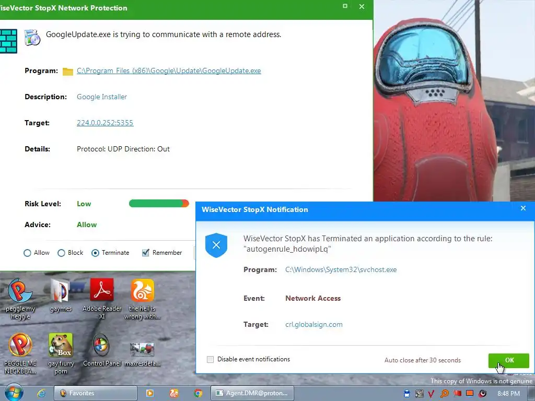535x401 pixels.
Task: Open Google Chrome from the taskbar
Action: 198,393
